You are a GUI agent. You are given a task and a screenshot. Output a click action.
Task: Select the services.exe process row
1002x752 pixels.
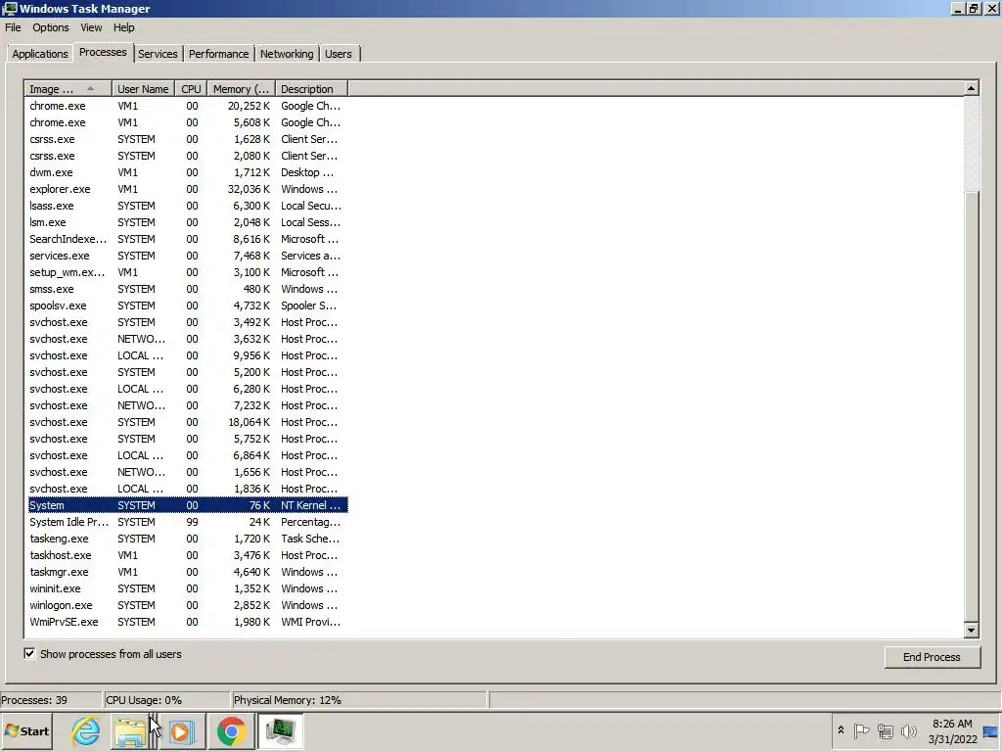pos(188,256)
